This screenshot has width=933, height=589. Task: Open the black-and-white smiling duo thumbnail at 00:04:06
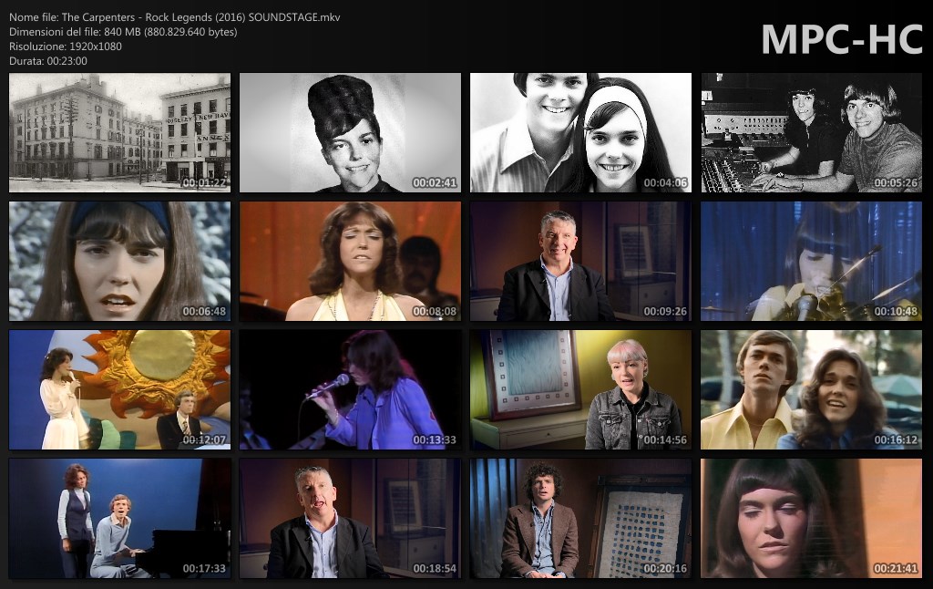tap(580, 133)
